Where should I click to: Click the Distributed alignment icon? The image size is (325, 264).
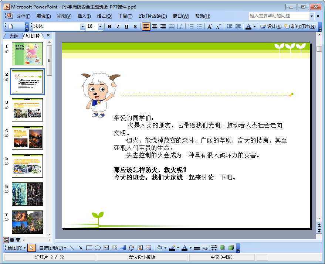(x=172, y=27)
